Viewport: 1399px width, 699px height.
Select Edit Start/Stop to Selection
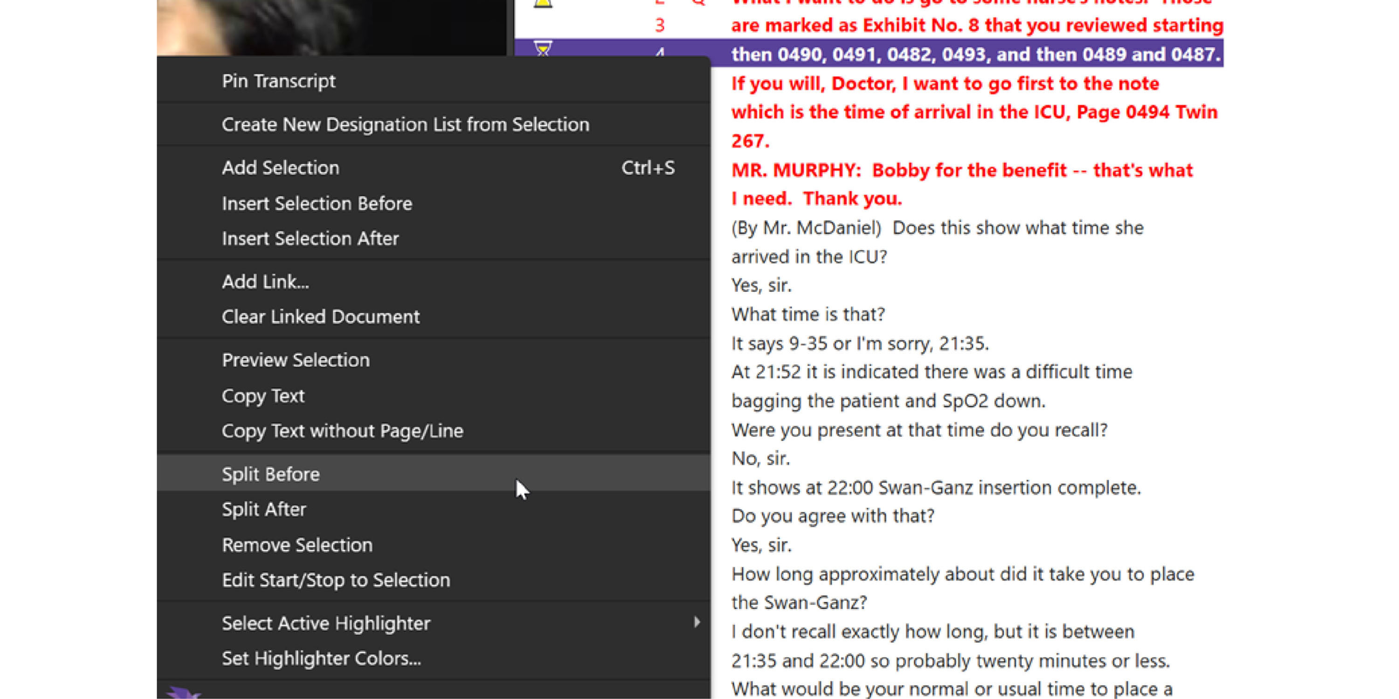click(336, 580)
